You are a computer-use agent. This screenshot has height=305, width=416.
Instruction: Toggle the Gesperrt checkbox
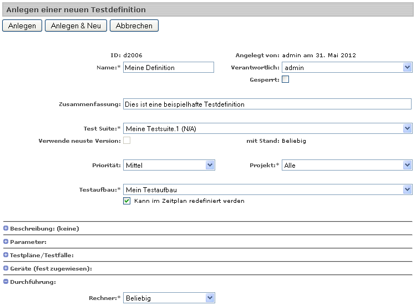coord(286,79)
